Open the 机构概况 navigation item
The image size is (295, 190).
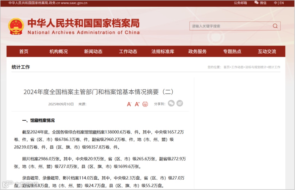point(58,51)
